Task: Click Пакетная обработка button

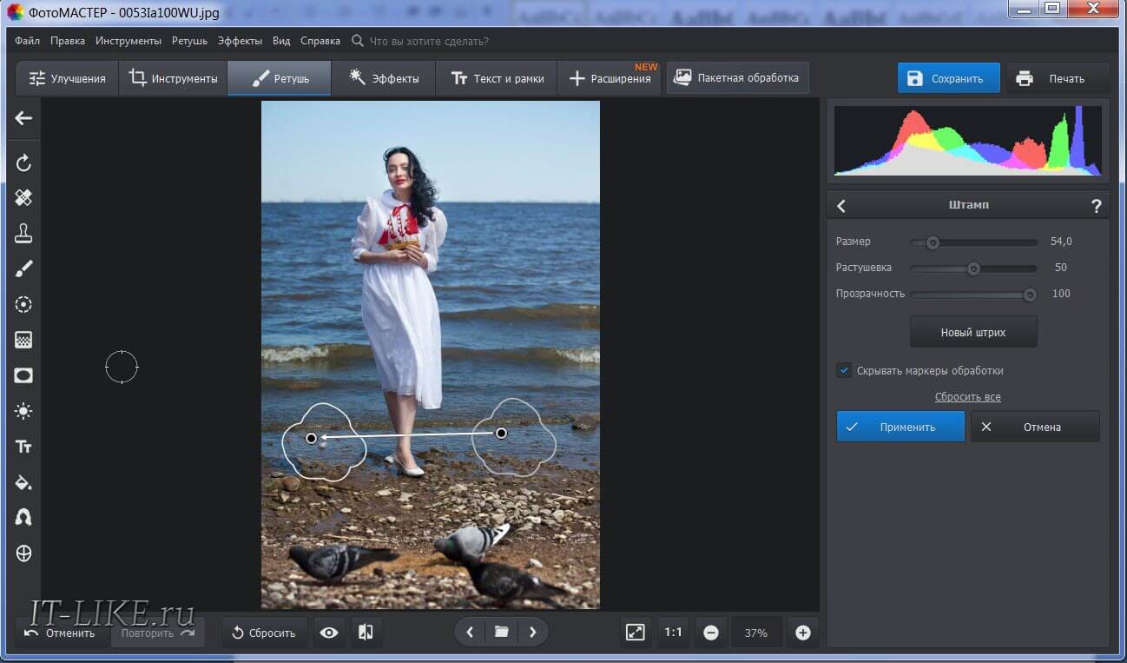Action: click(737, 77)
